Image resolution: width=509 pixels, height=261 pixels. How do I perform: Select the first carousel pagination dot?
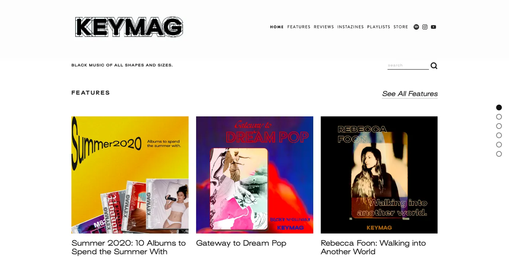click(x=499, y=107)
